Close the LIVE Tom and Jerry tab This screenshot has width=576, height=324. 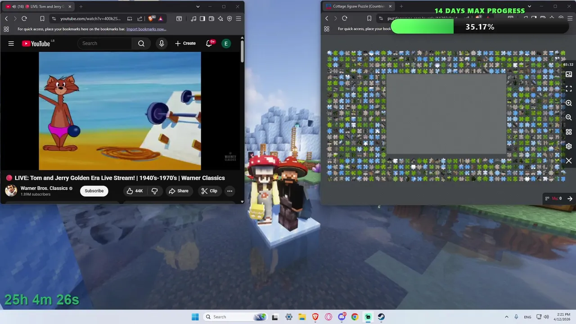(x=69, y=7)
